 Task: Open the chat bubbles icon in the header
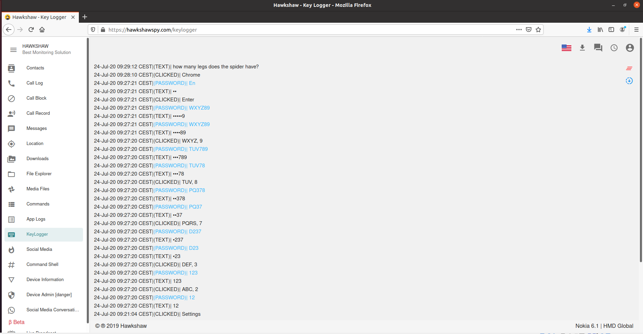(598, 48)
